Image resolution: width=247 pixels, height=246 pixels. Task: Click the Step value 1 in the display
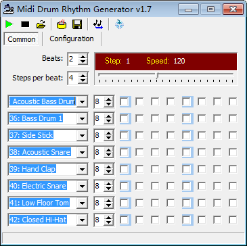(128, 61)
